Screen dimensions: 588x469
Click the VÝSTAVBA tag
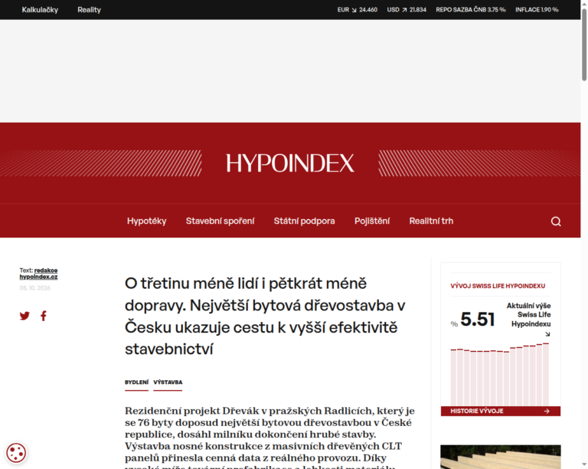pyautogui.click(x=168, y=382)
